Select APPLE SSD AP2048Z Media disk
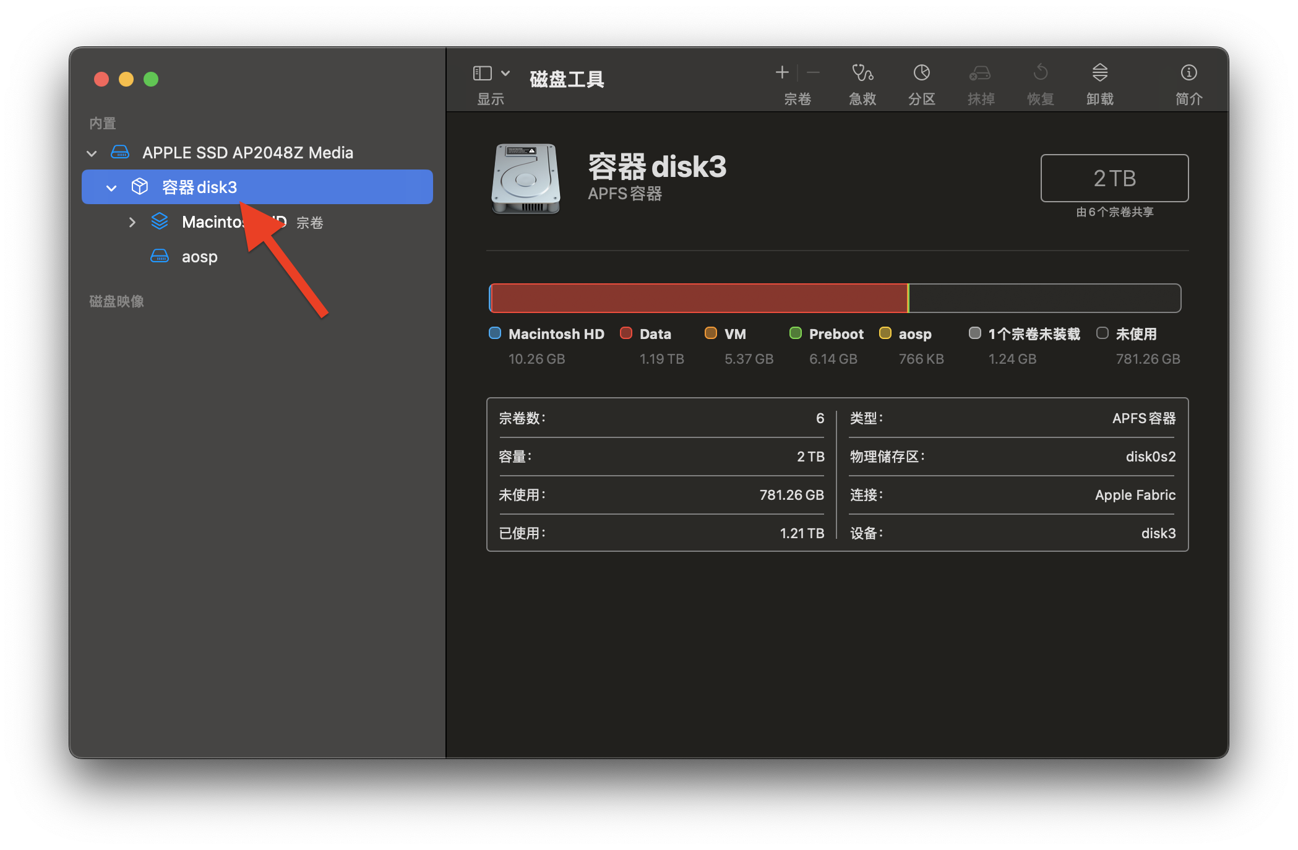The height and width of the screenshot is (850, 1298). point(247,152)
